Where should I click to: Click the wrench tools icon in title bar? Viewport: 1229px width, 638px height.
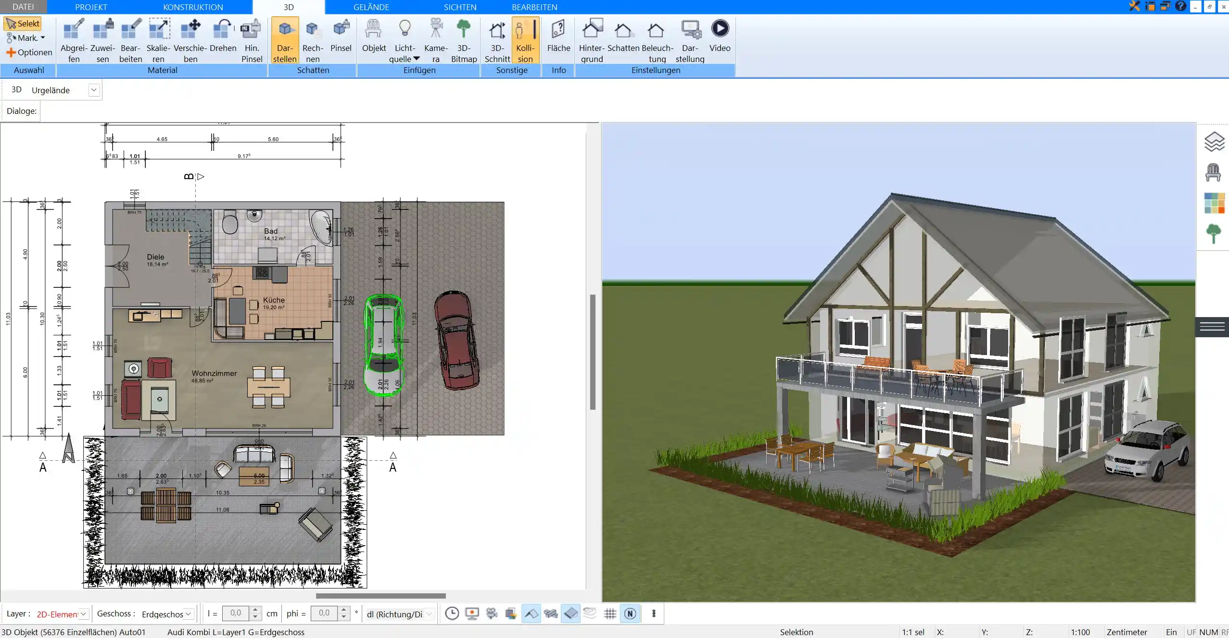[1135, 6]
